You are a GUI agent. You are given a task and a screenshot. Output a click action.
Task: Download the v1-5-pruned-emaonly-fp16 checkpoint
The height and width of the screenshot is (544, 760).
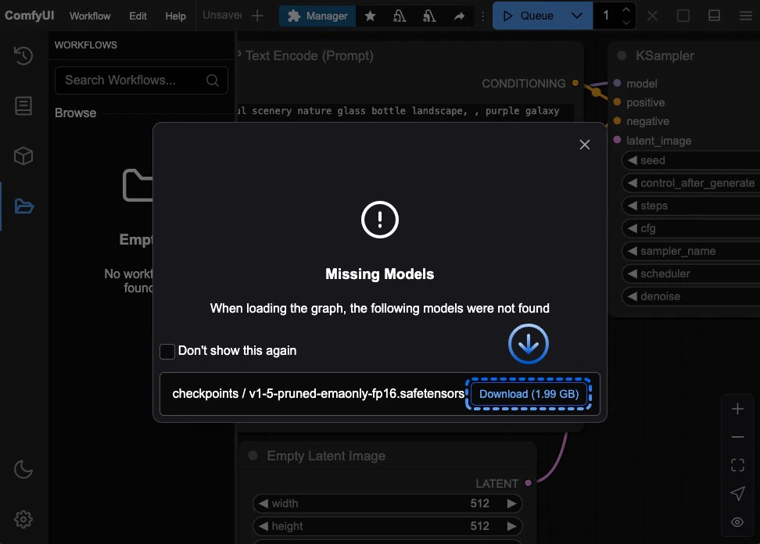click(529, 394)
